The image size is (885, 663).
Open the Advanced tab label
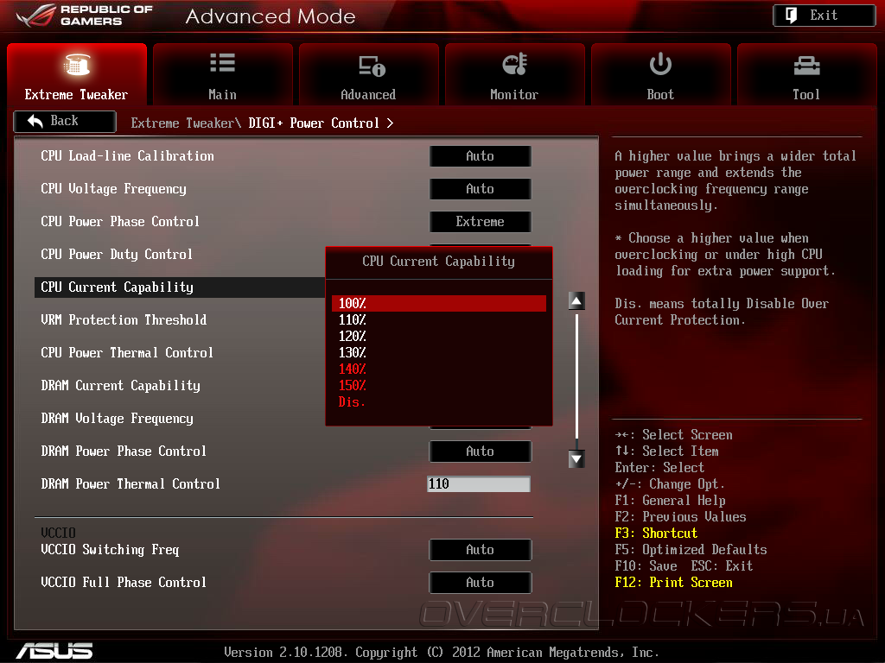[x=368, y=95]
